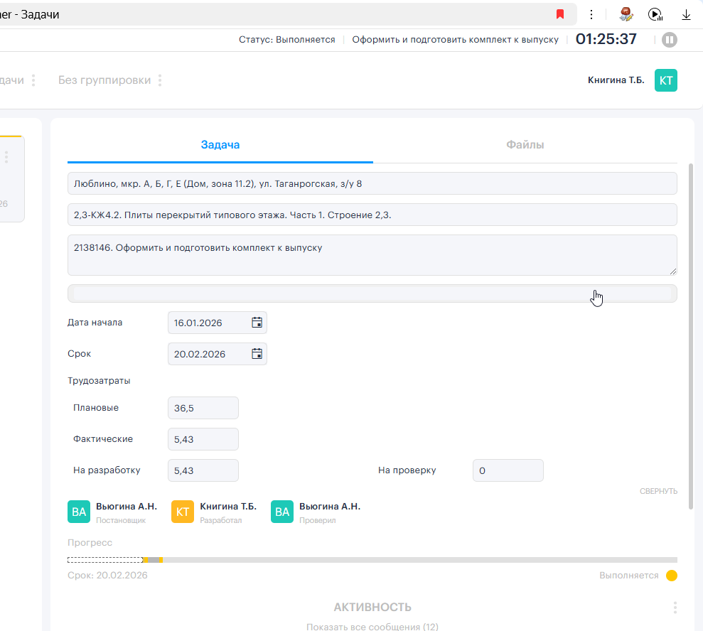Image resolution: width=703 pixels, height=631 pixels.
Task: Click the yellow Выполняется status circle
Action: (x=672, y=576)
